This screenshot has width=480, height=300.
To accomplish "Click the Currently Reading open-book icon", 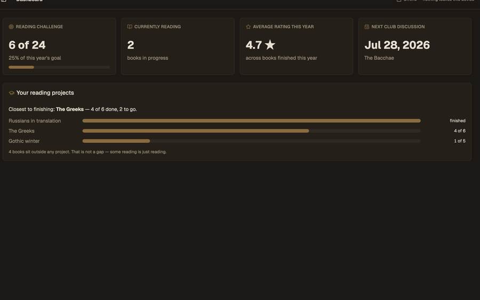I will point(130,27).
